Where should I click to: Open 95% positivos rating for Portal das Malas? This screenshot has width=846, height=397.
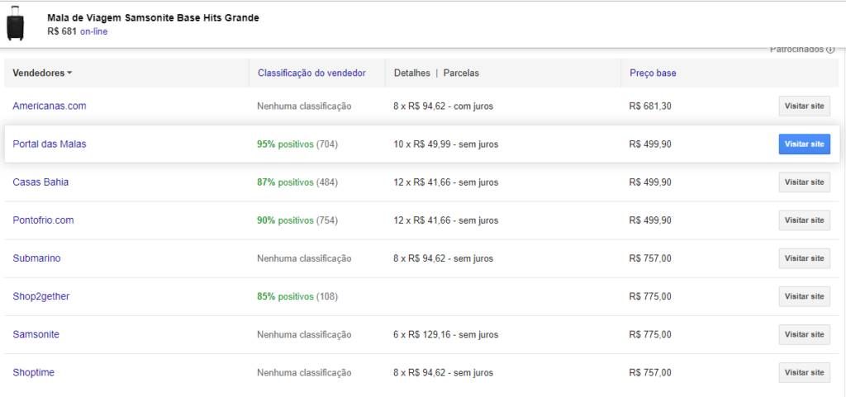click(x=285, y=144)
